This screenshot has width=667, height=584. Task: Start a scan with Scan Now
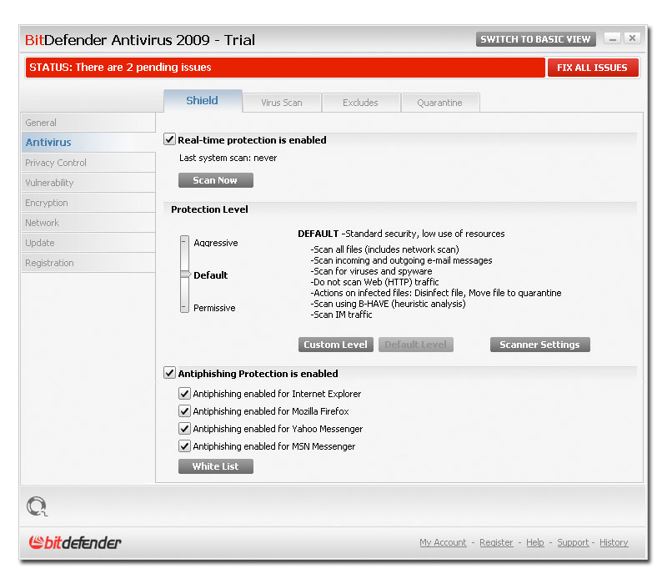point(215,179)
